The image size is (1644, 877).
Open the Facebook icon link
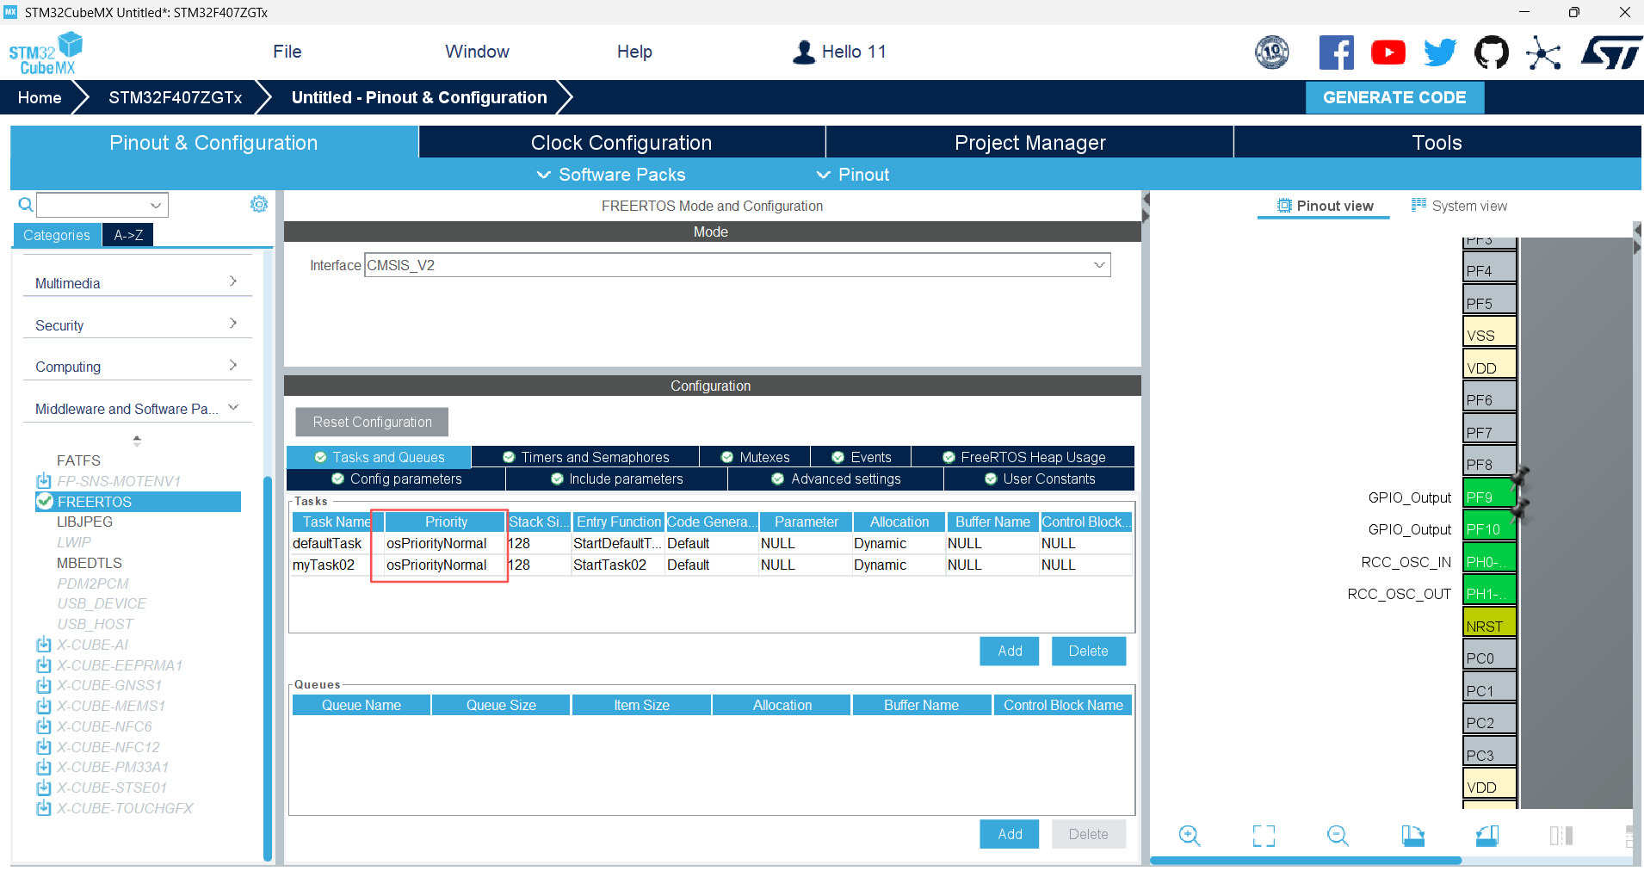click(1337, 52)
